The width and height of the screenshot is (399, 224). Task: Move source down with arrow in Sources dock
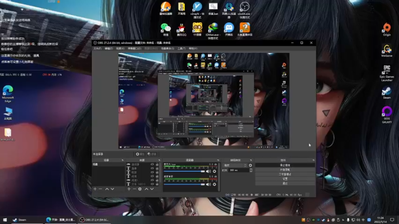[152, 189]
